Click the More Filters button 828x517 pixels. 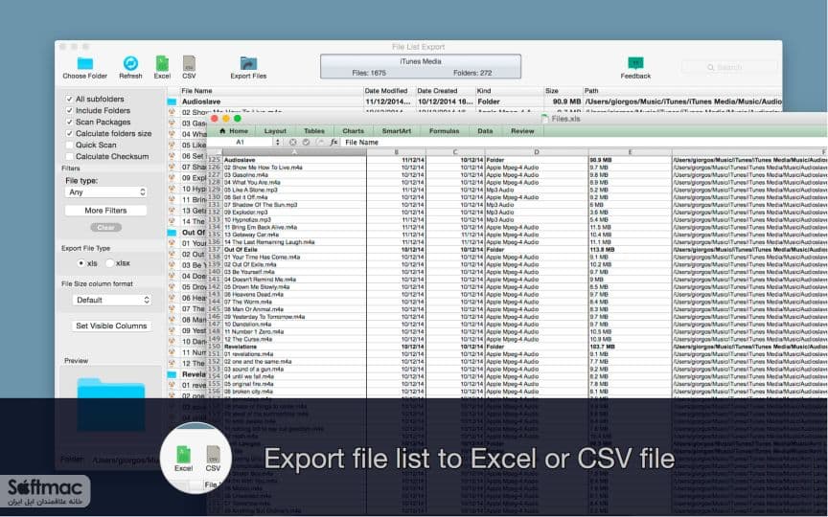click(x=105, y=211)
